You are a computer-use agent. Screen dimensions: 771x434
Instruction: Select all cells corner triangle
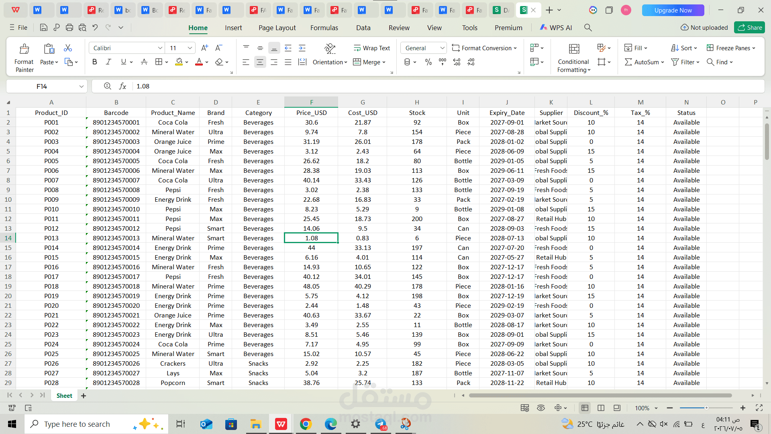click(8, 102)
